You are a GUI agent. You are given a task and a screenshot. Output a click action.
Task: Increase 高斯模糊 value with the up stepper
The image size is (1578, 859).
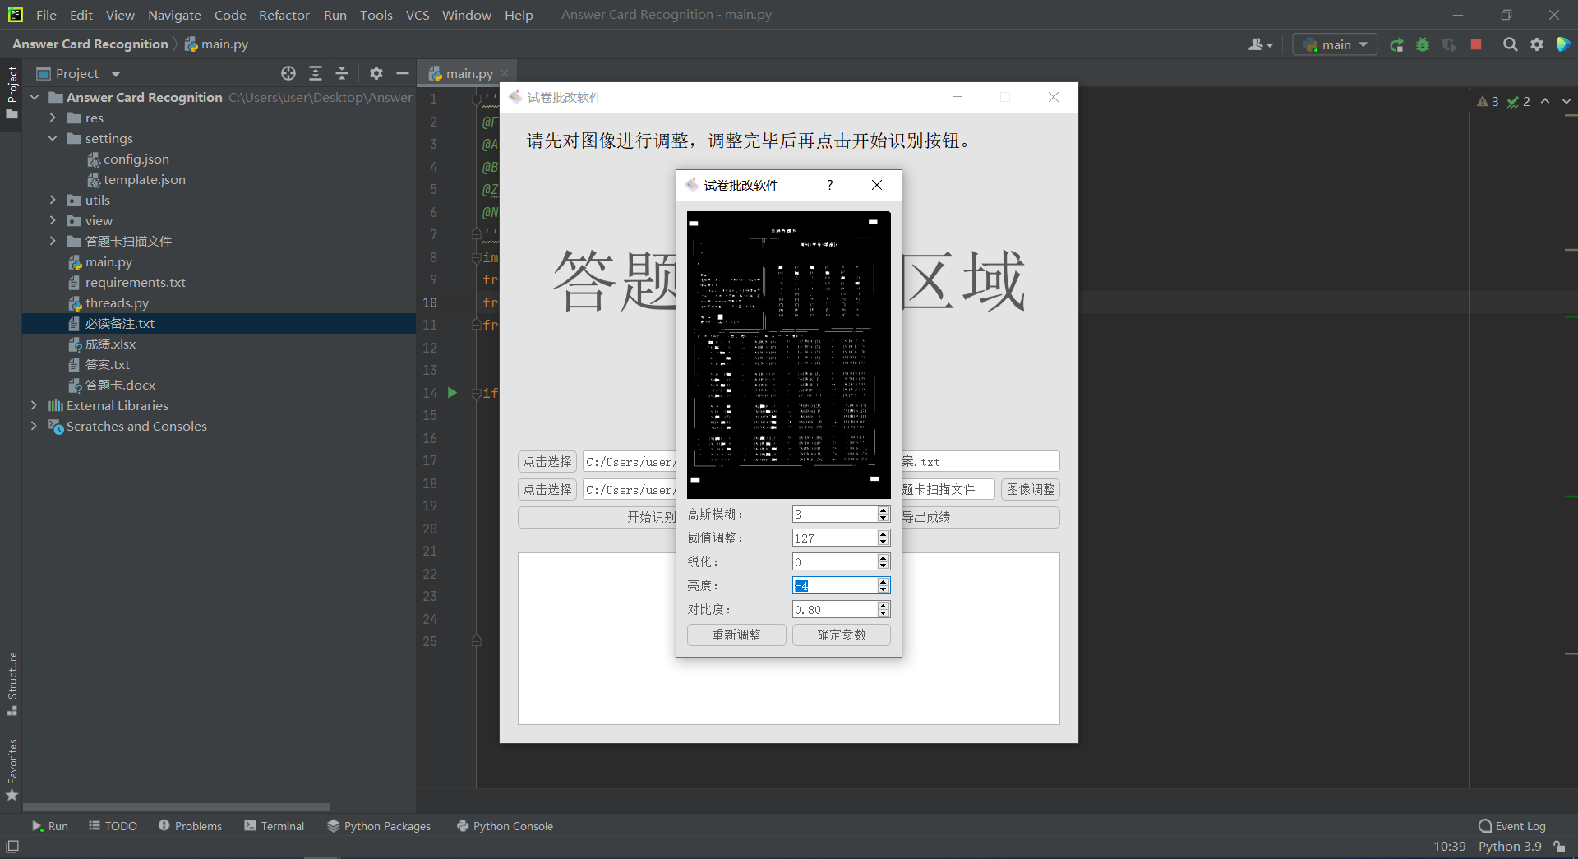pyautogui.click(x=884, y=510)
